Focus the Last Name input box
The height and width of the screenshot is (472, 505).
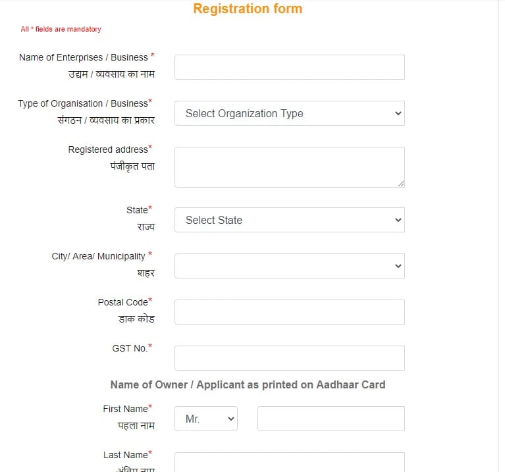[289, 462]
